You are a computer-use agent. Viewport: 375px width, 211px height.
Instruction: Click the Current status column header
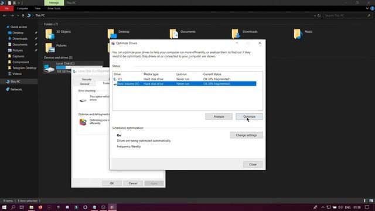click(x=212, y=74)
